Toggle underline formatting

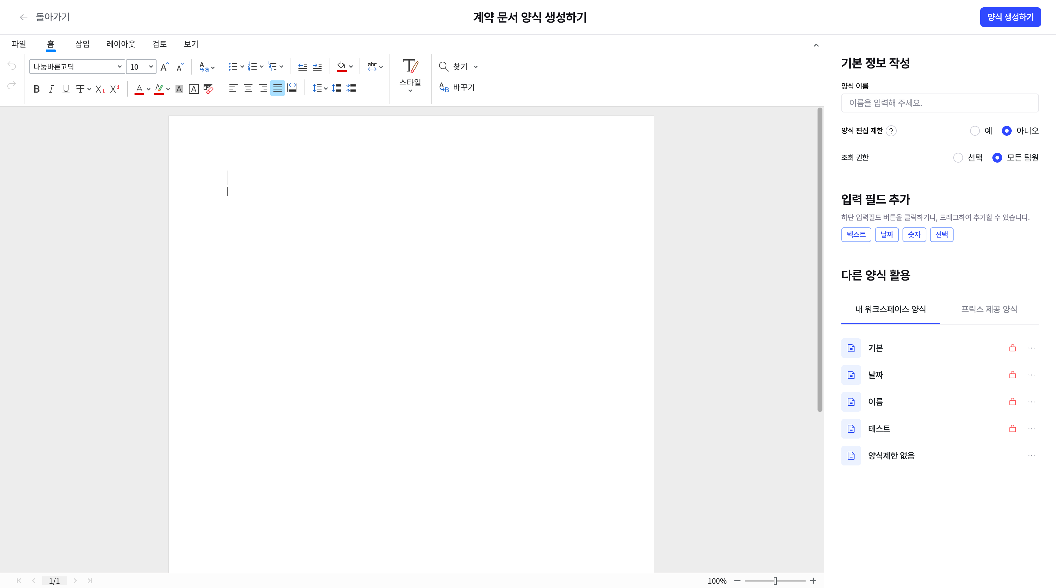click(x=66, y=89)
